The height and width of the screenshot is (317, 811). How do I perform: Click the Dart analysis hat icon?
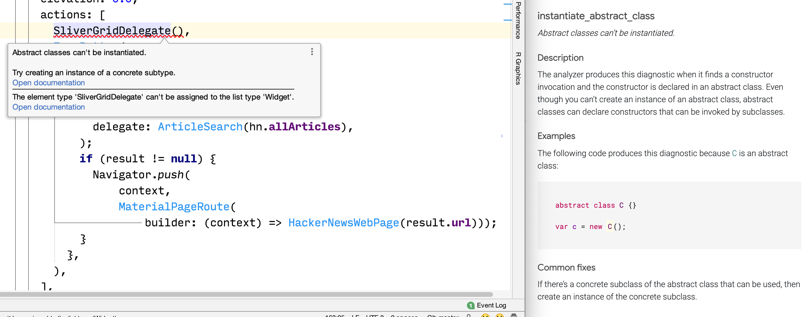point(513,316)
